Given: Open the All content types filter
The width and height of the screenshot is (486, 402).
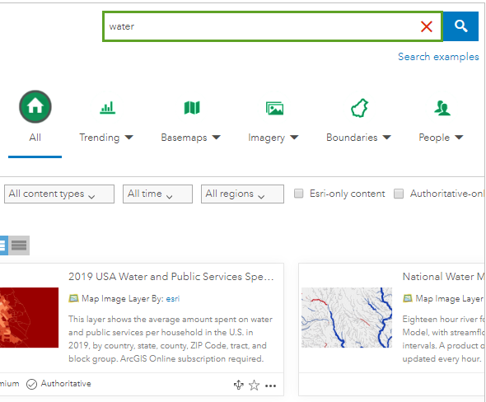Looking at the screenshot, I should pyautogui.click(x=59, y=194).
